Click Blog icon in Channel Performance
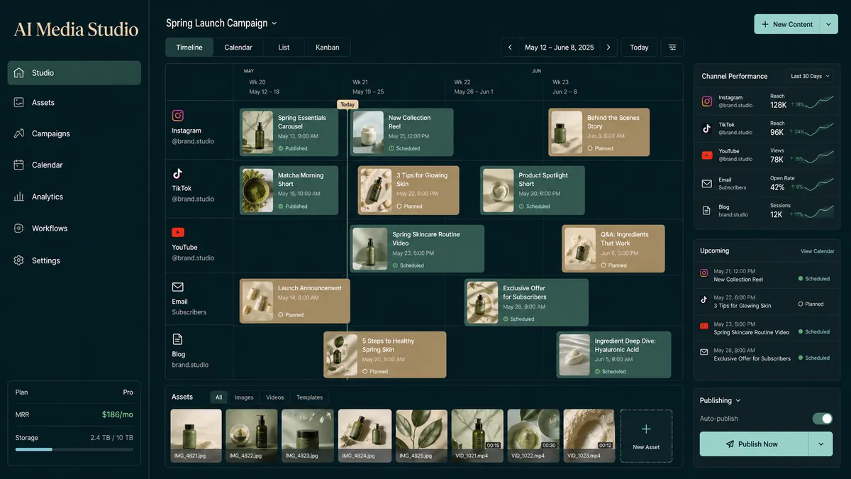This screenshot has height=479, width=851. 707,211
